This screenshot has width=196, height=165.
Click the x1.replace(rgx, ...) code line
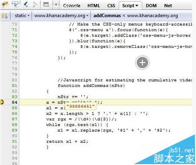pos(114,130)
